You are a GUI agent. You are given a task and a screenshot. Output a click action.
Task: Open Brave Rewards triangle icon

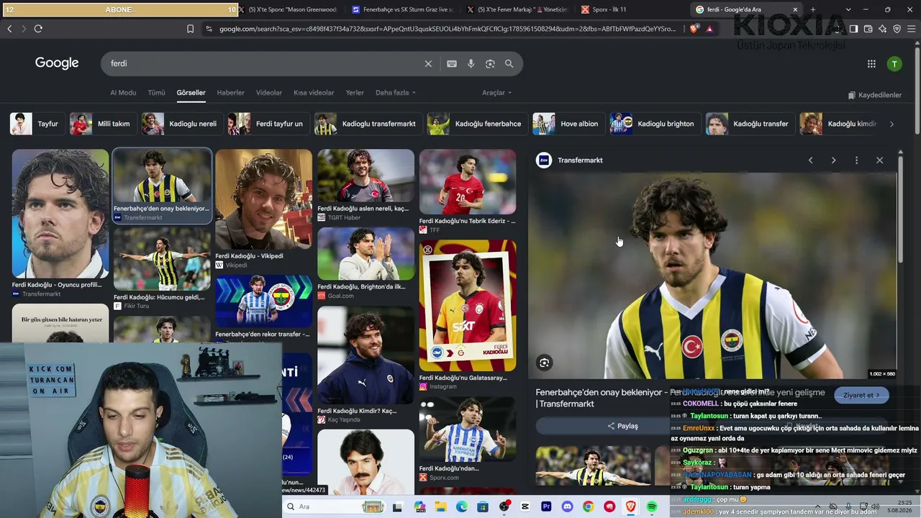point(709,29)
